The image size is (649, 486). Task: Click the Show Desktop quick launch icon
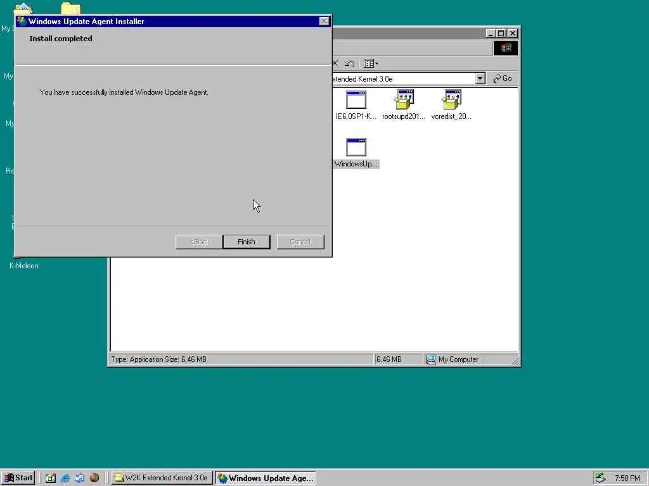pyautogui.click(x=51, y=478)
